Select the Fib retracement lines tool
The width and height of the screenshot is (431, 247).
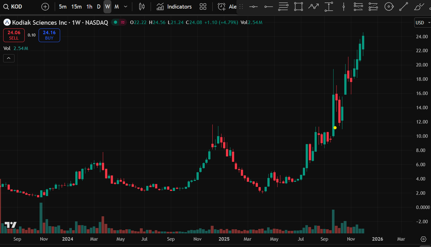(x=283, y=6)
